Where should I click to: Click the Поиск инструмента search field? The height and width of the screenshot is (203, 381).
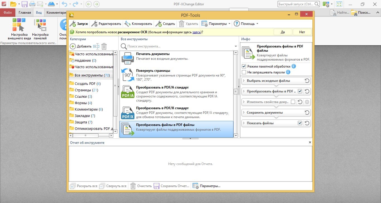coord(179,46)
